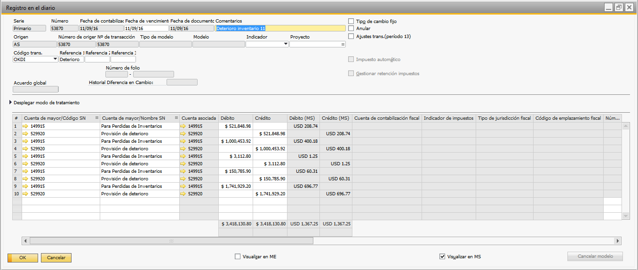The image size is (638, 270).
Task: Click link arrow for account 149915 in row 1
Action: (x=25, y=126)
